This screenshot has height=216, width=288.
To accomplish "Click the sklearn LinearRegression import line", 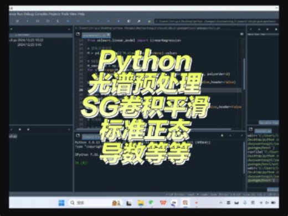I will [134, 40].
